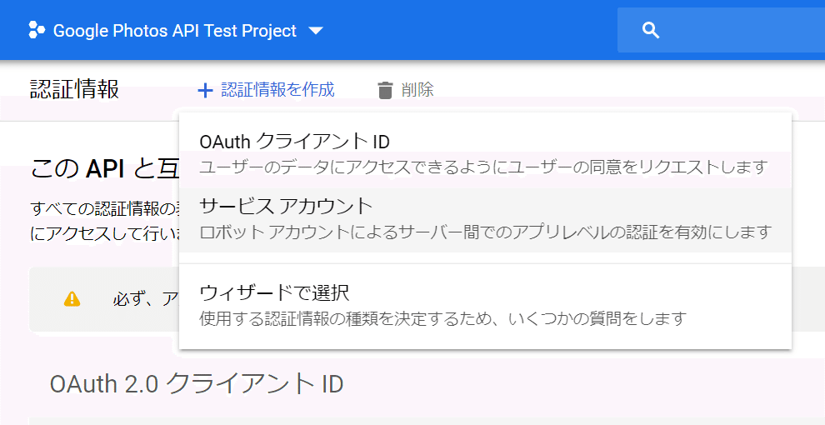
Task: Click the OAuth 2.0 クライアント ID section heading
Action: pyautogui.click(x=197, y=384)
